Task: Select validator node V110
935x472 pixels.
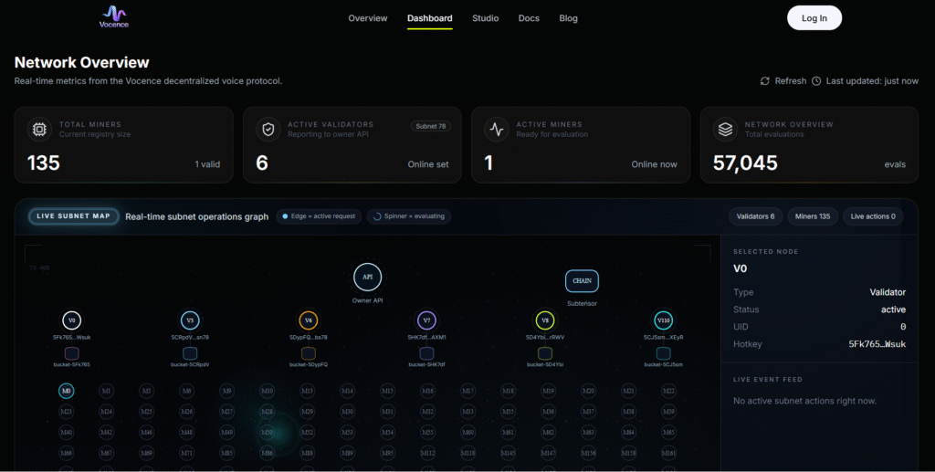Action: click(x=663, y=320)
